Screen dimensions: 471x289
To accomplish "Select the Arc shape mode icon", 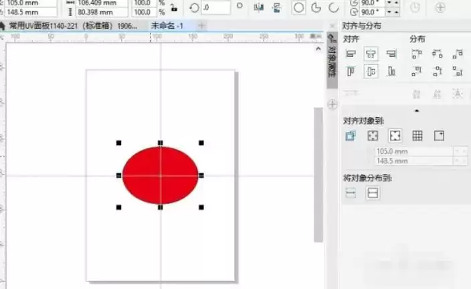I will (x=334, y=7).
